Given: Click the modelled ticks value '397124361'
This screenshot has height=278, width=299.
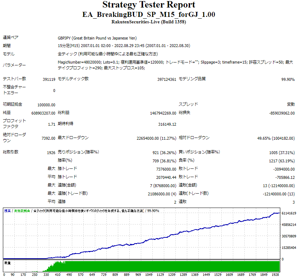Looking at the screenshot, I should [167, 79].
